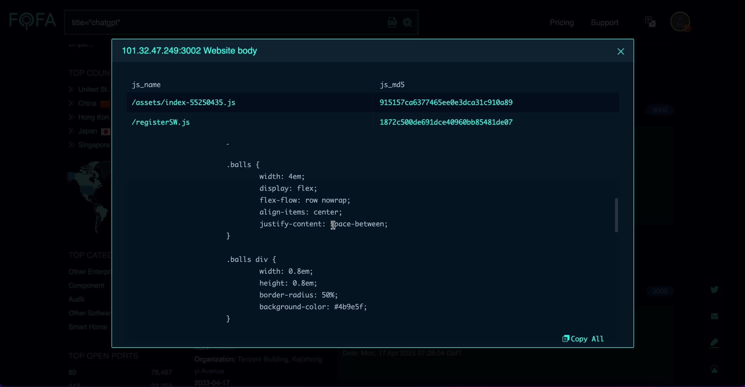This screenshot has width=745, height=387.
Task: Click the dialog's vertical scrollbar thumb
Action: tap(616, 215)
